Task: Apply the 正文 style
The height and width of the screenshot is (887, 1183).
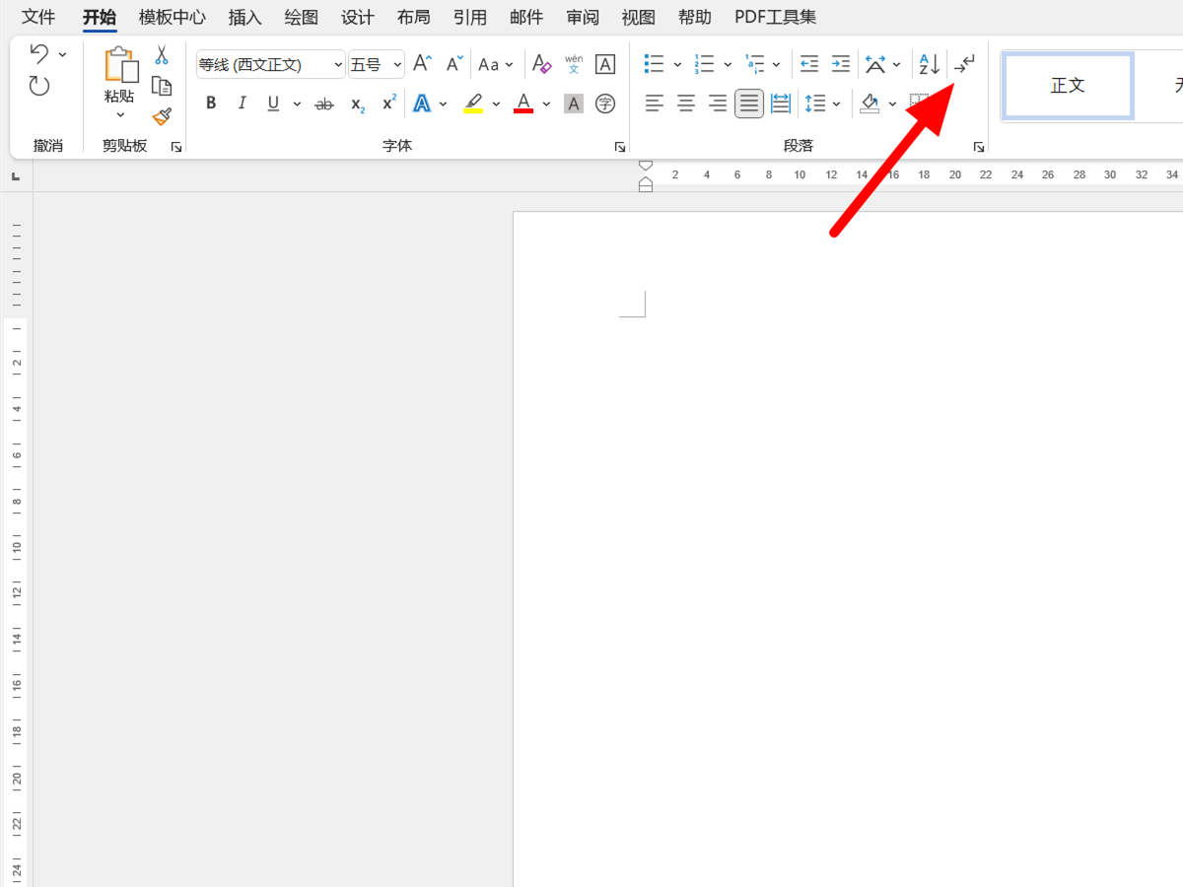Action: click(1068, 86)
